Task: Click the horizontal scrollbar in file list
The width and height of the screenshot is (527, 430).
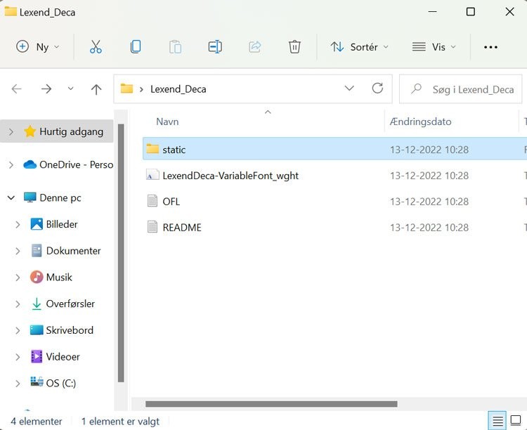Action: coord(271,404)
